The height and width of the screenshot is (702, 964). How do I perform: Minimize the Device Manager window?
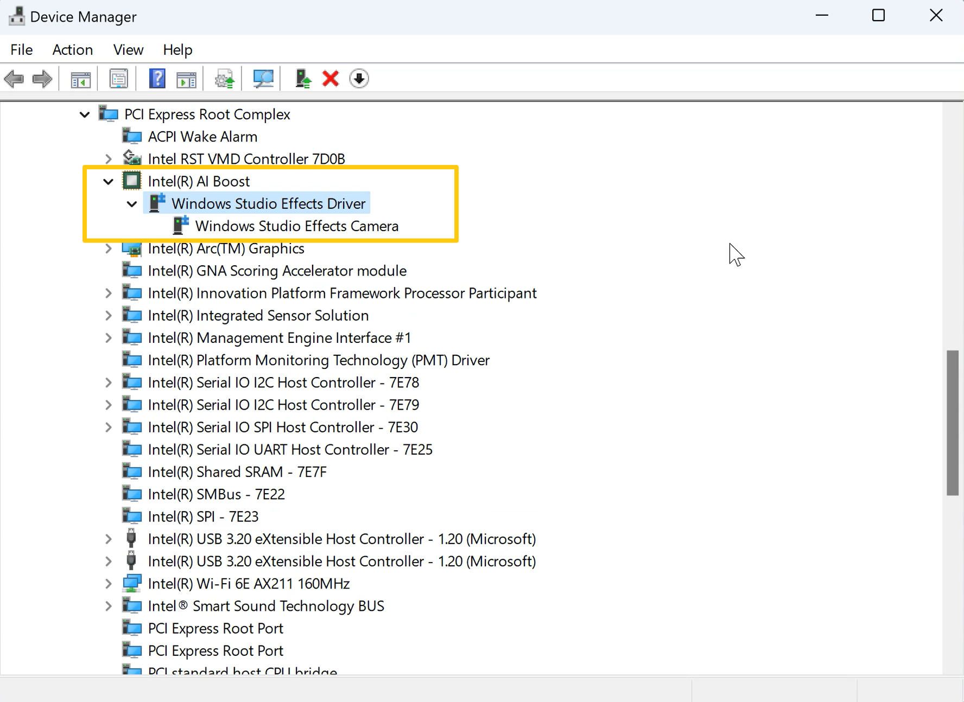click(x=822, y=16)
